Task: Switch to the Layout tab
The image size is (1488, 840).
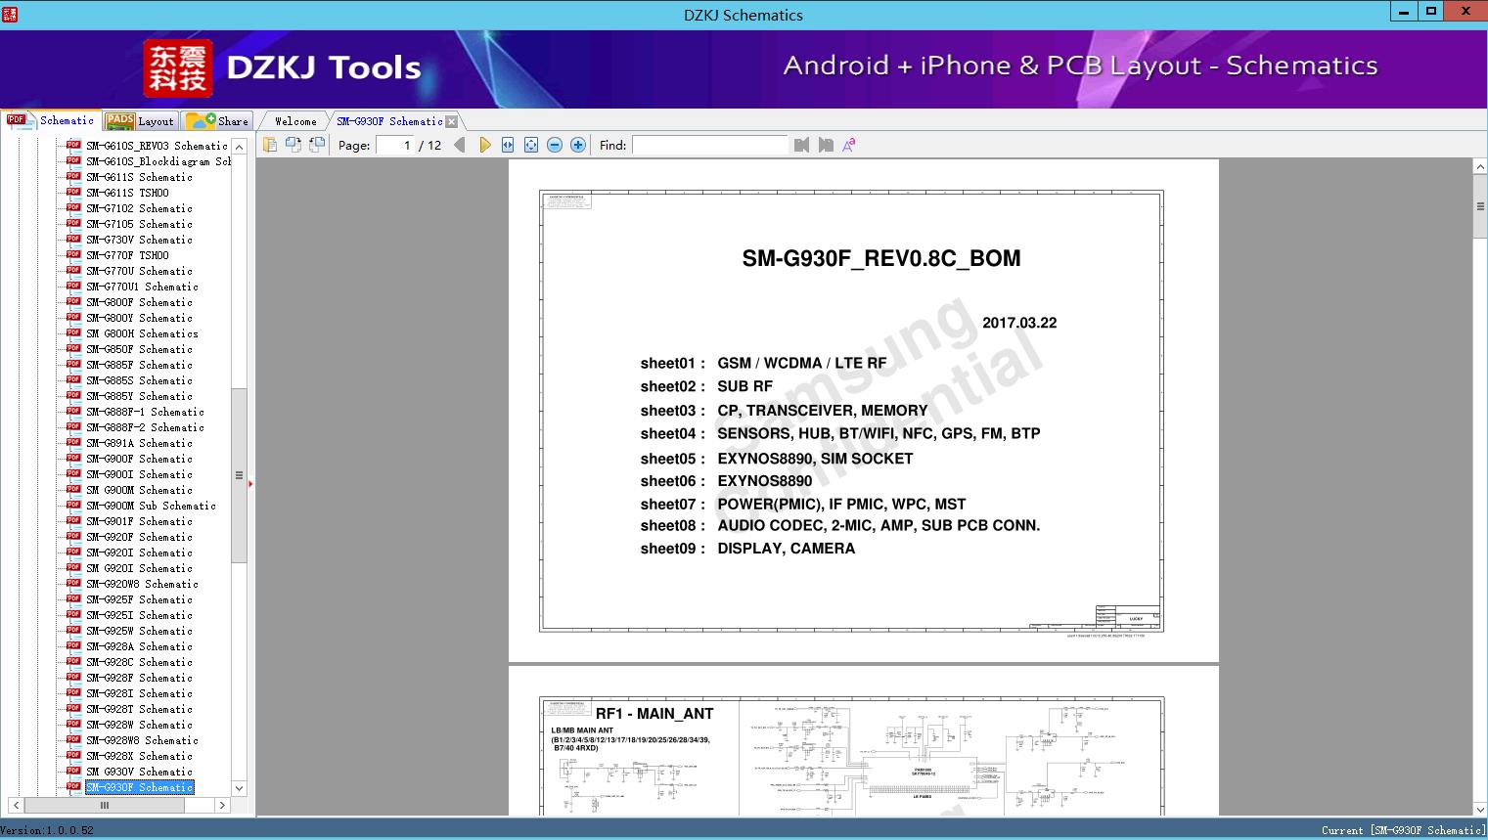Action: [x=140, y=121]
